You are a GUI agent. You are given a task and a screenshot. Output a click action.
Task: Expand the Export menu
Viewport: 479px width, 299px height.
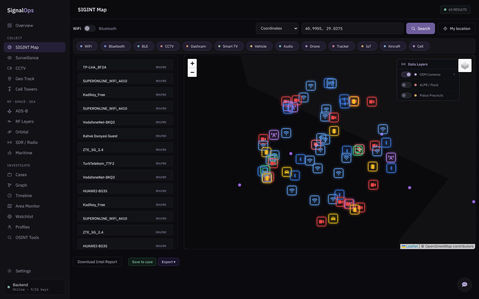[169, 262]
